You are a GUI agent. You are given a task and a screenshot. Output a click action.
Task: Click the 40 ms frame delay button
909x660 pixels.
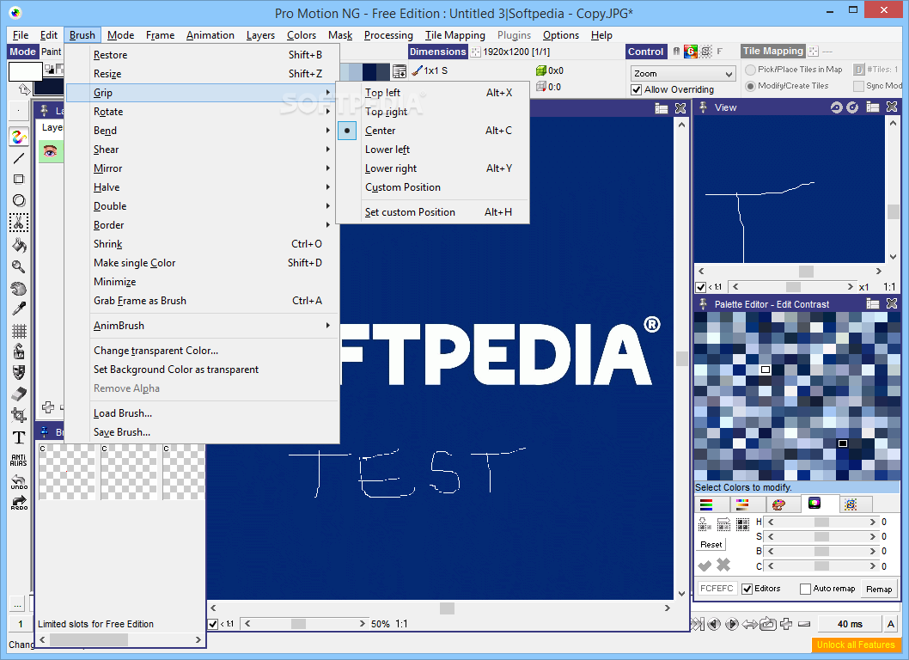tap(850, 624)
